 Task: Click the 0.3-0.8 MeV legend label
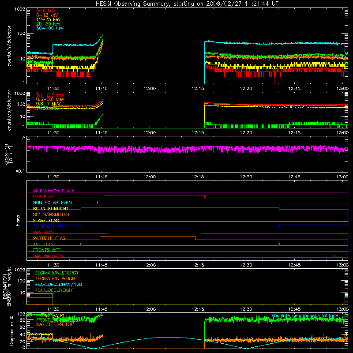(x=50, y=99)
